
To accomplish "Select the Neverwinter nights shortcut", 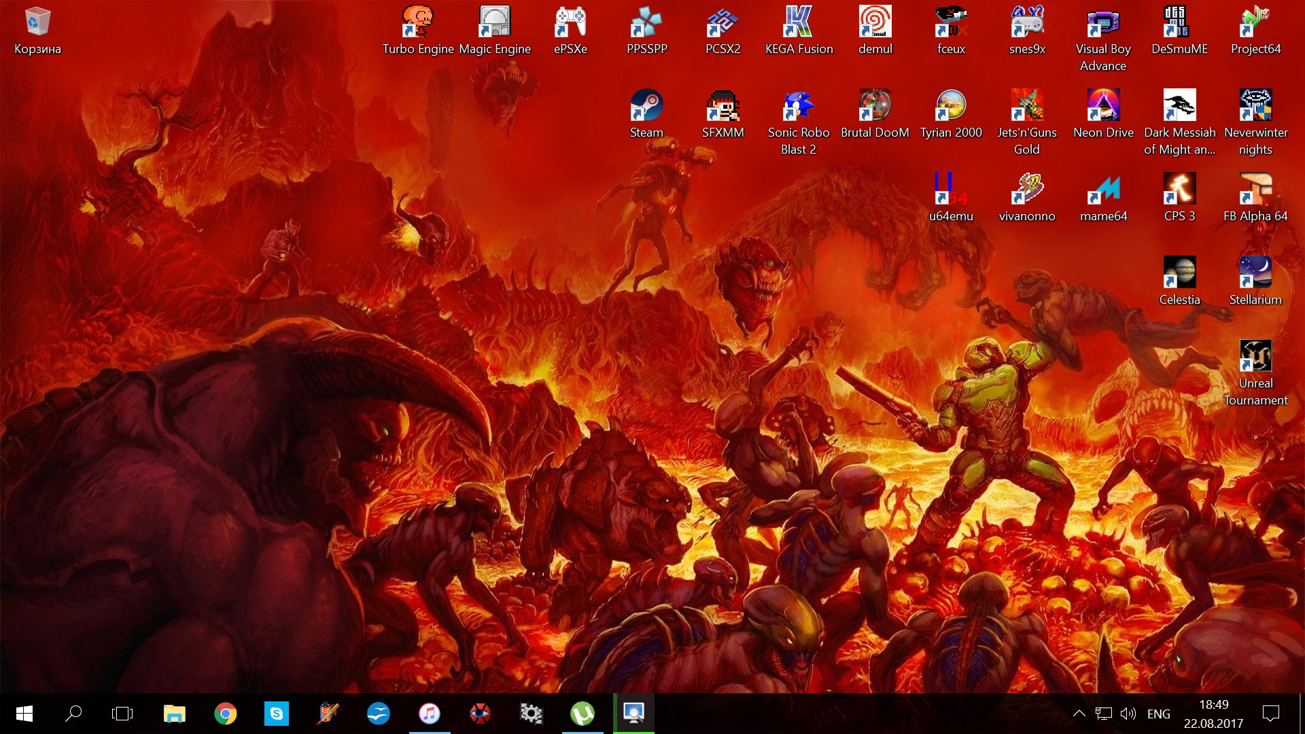I will point(1255,123).
